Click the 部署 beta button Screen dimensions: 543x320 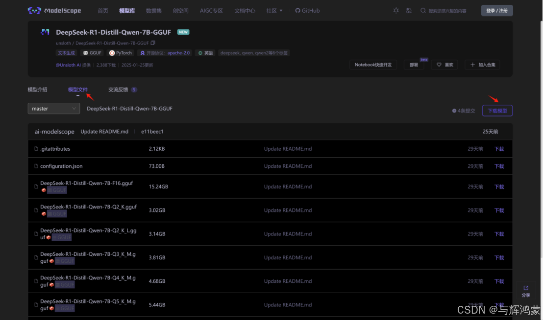(414, 65)
